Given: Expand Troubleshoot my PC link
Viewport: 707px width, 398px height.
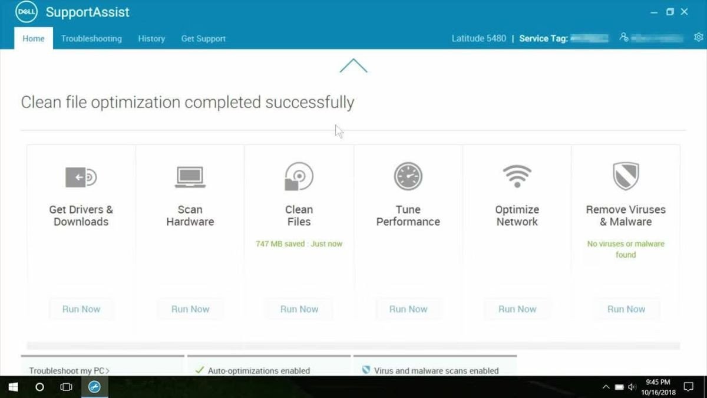Looking at the screenshot, I should [x=70, y=371].
